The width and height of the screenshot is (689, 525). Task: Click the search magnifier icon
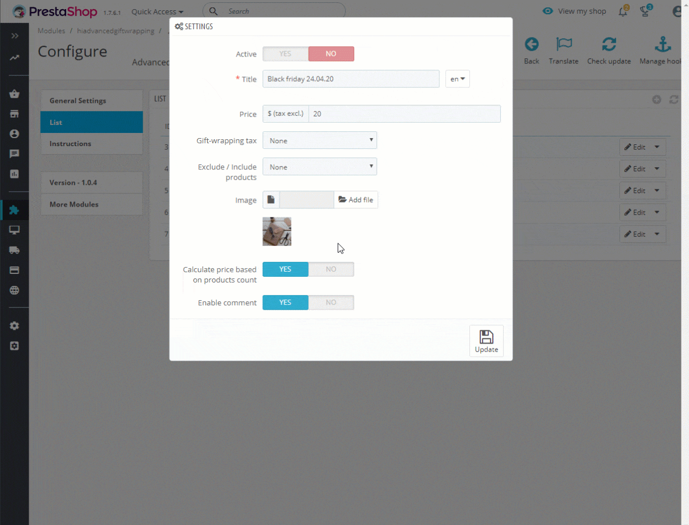pyautogui.click(x=213, y=11)
